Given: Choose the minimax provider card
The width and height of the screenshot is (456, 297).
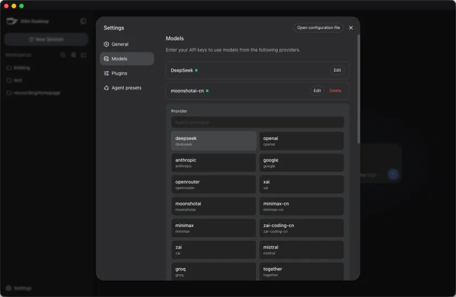Looking at the screenshot, I should pyautogui.click(x=213, y=228).
